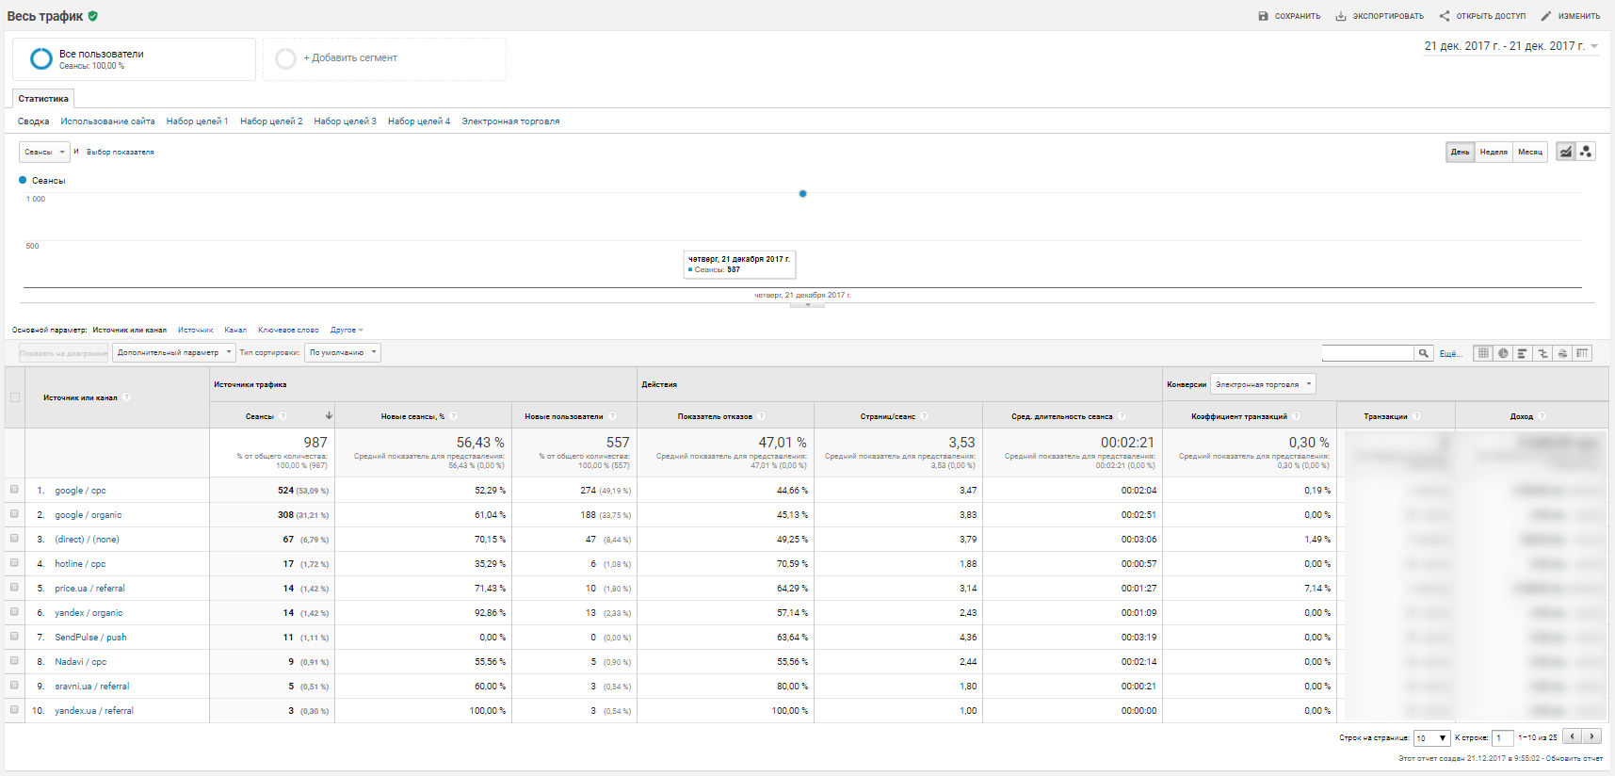Expand the Другое dimension dropdown
The width and height of the screenshot is (1615, 776).
pyautogui.click(x=347, y=331)
